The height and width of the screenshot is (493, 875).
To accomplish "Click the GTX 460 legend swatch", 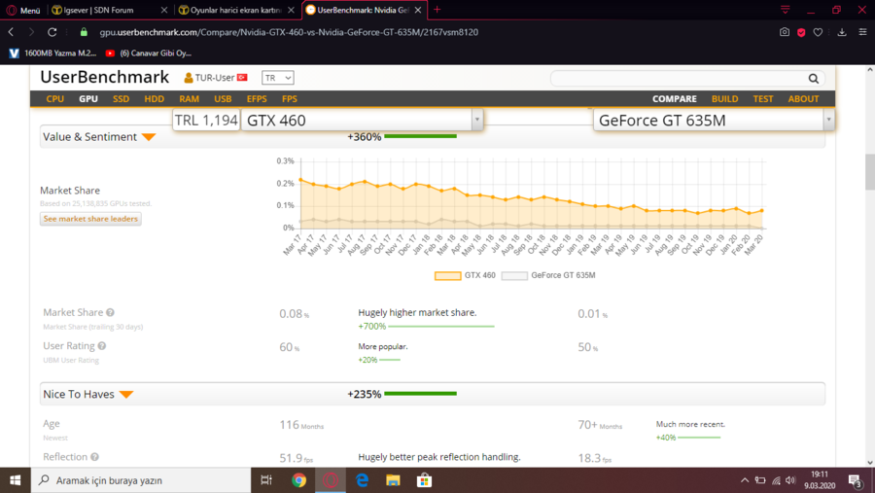I will [447, 276].
